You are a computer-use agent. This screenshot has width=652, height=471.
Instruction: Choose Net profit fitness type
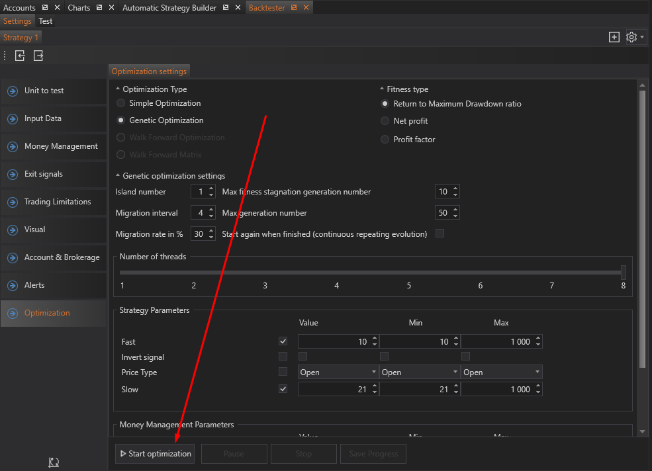[x=385, y=121]
